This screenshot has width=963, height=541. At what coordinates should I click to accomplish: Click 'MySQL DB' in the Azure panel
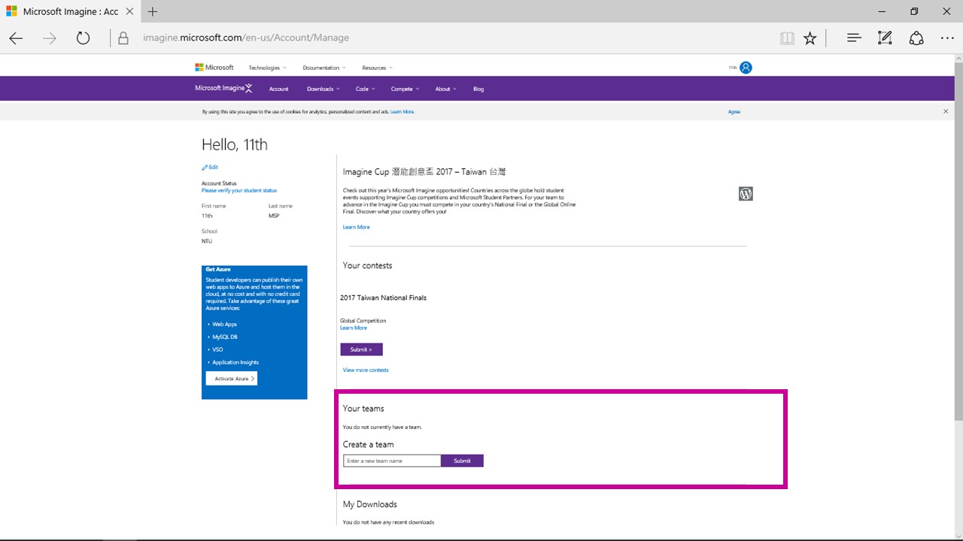pyautogui.click(x=225, y=337)
